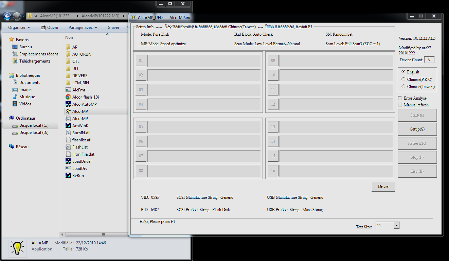Viewport: 449px width, 261px height.
Task: Select the flashlist.afl file icon
Action: (x=68, y=140)
